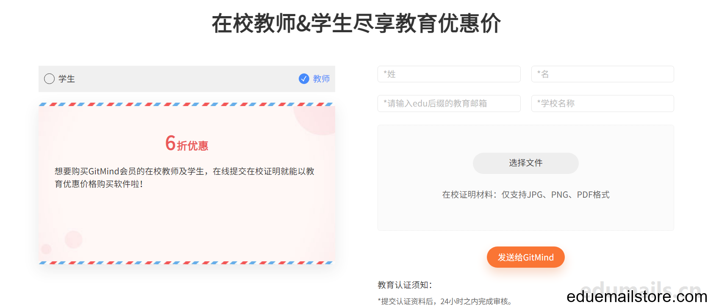Focus the 名 given name field

(x=603, y=74)
